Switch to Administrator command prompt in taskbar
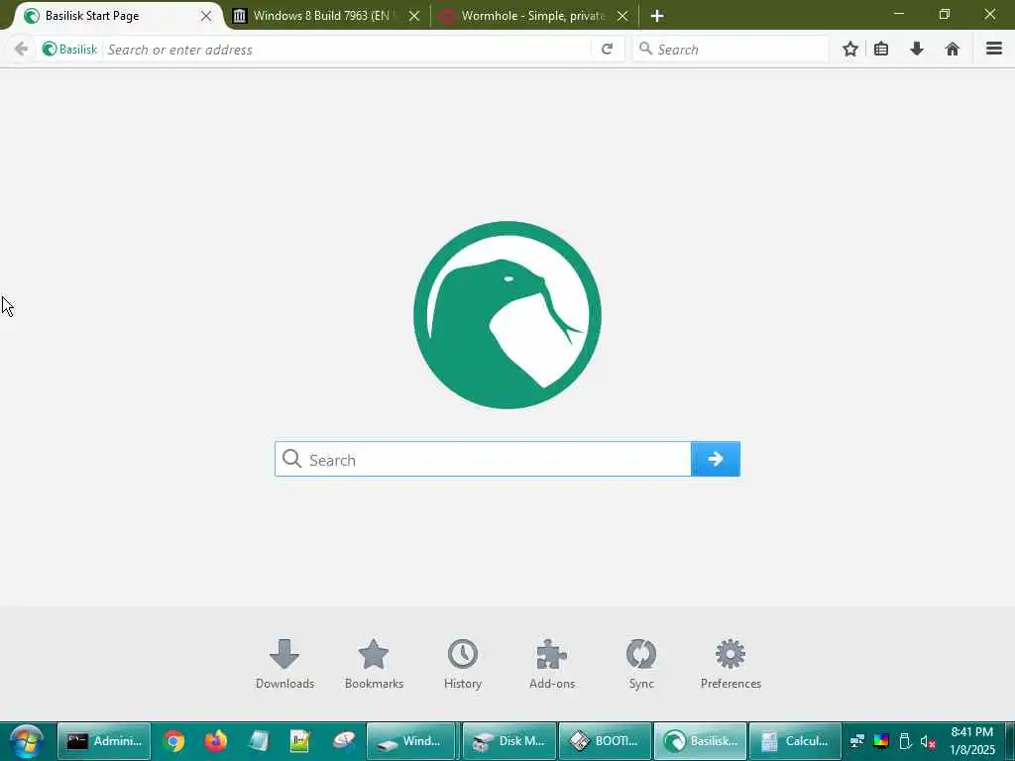The height and width of the screenshot is (761, 1015). pos(103,741)
